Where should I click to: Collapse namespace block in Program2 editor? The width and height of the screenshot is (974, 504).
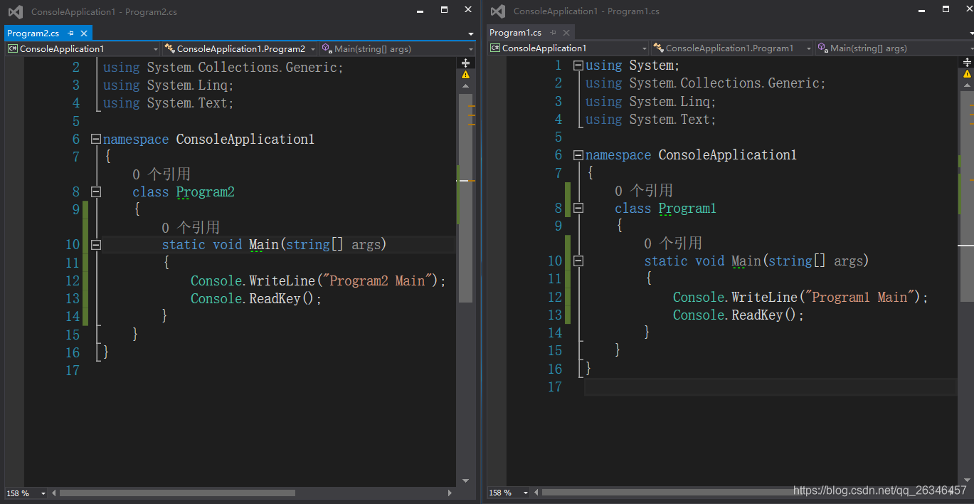point(96,140)
